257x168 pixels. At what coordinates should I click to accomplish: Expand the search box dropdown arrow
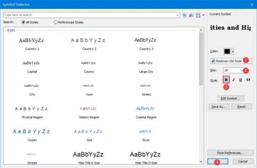click(178, 15)
